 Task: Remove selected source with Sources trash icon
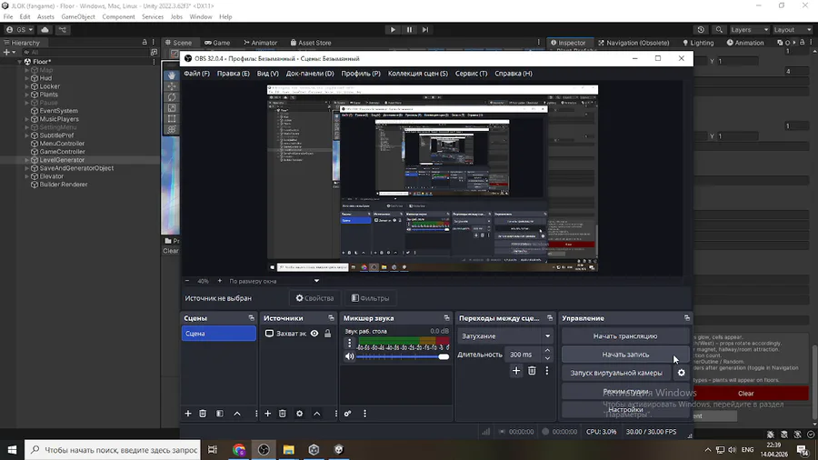click(283, 414)
